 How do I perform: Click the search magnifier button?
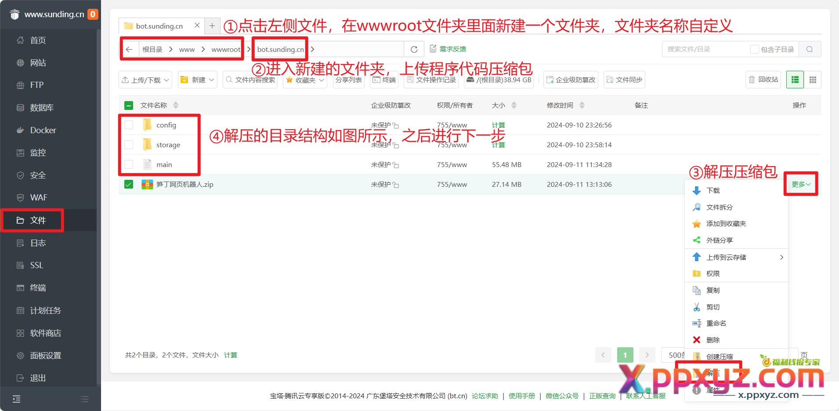click(x=810, y=49)
